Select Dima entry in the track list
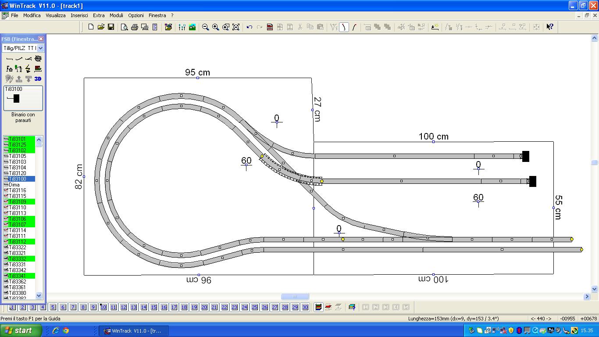The width and height of the screenshot is (599, 337). tap(19, 185)
